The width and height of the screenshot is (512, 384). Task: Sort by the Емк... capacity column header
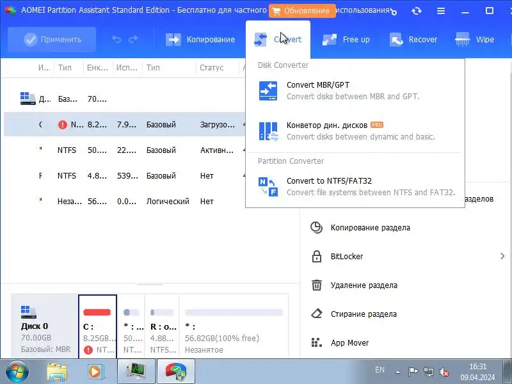98,68
